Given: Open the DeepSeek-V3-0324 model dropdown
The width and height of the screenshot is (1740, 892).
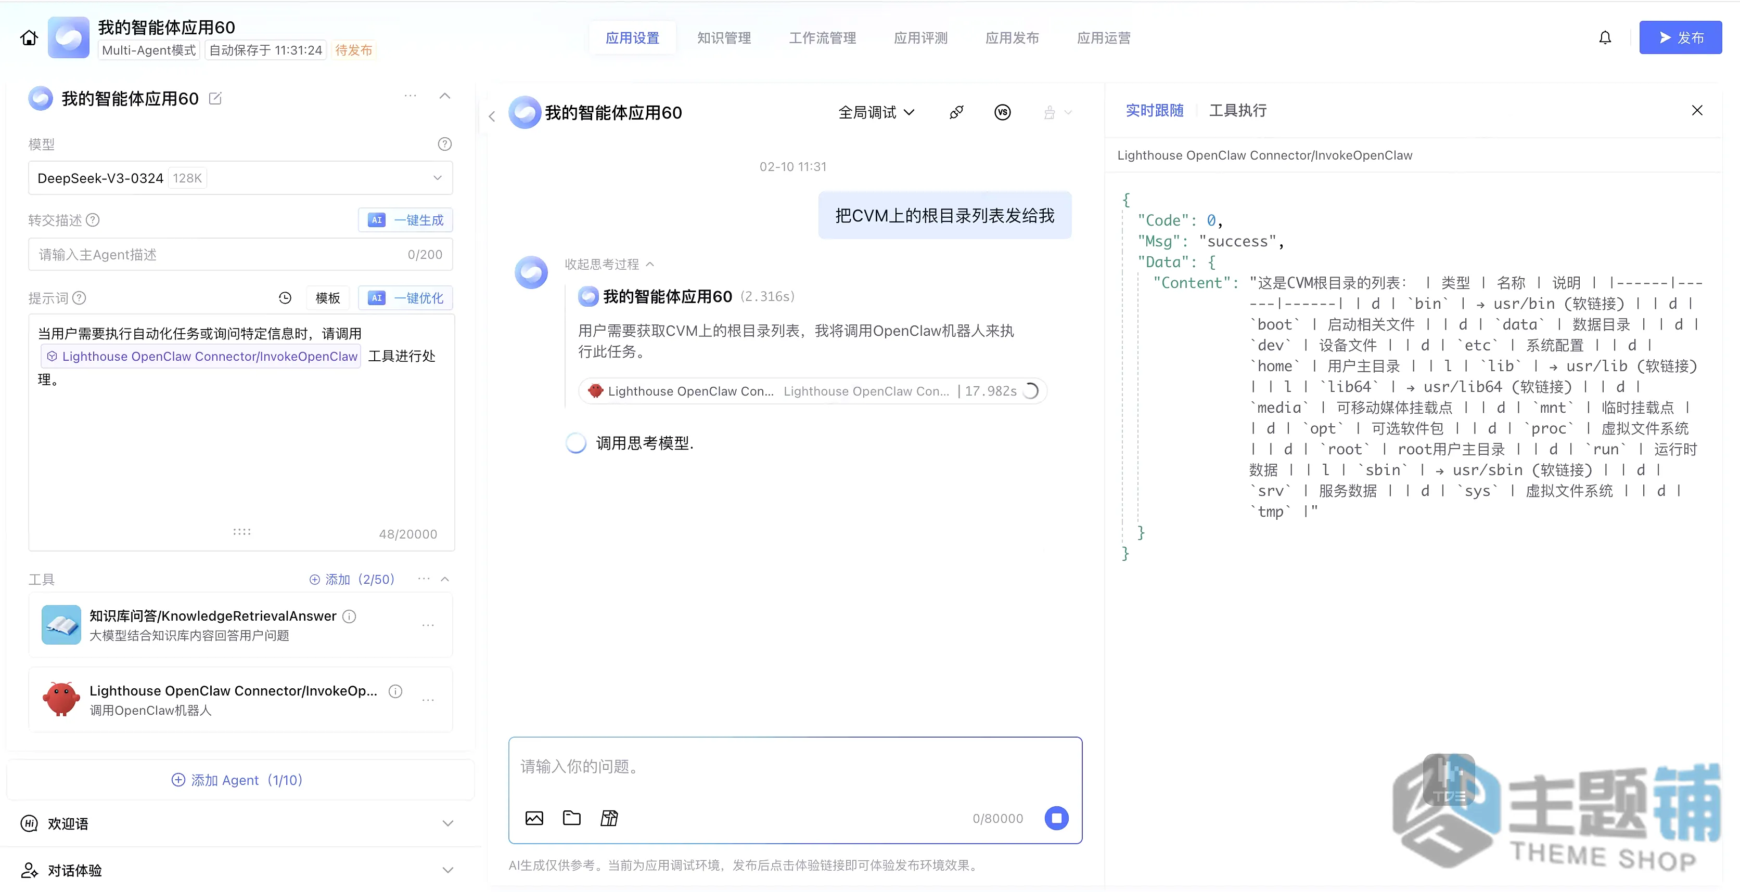Looking at the screenshot, I should point(240,178).
